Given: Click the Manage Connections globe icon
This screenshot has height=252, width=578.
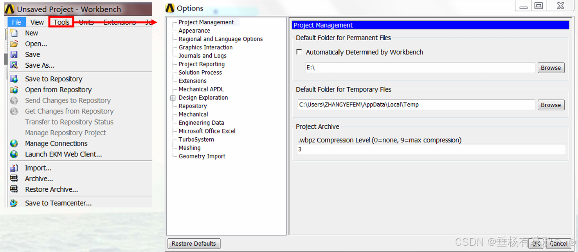Looking at the screenshot, I should click(14, 144).
